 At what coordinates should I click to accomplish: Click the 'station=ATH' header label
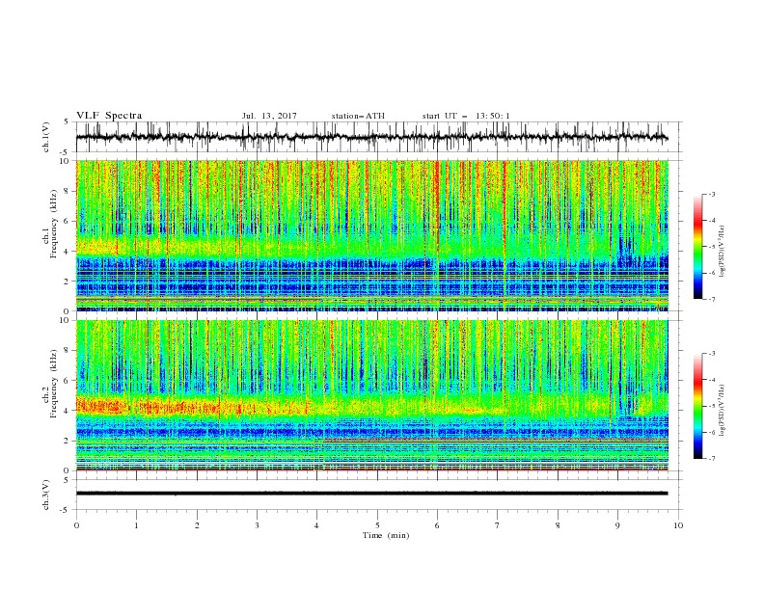pos(358,116)
